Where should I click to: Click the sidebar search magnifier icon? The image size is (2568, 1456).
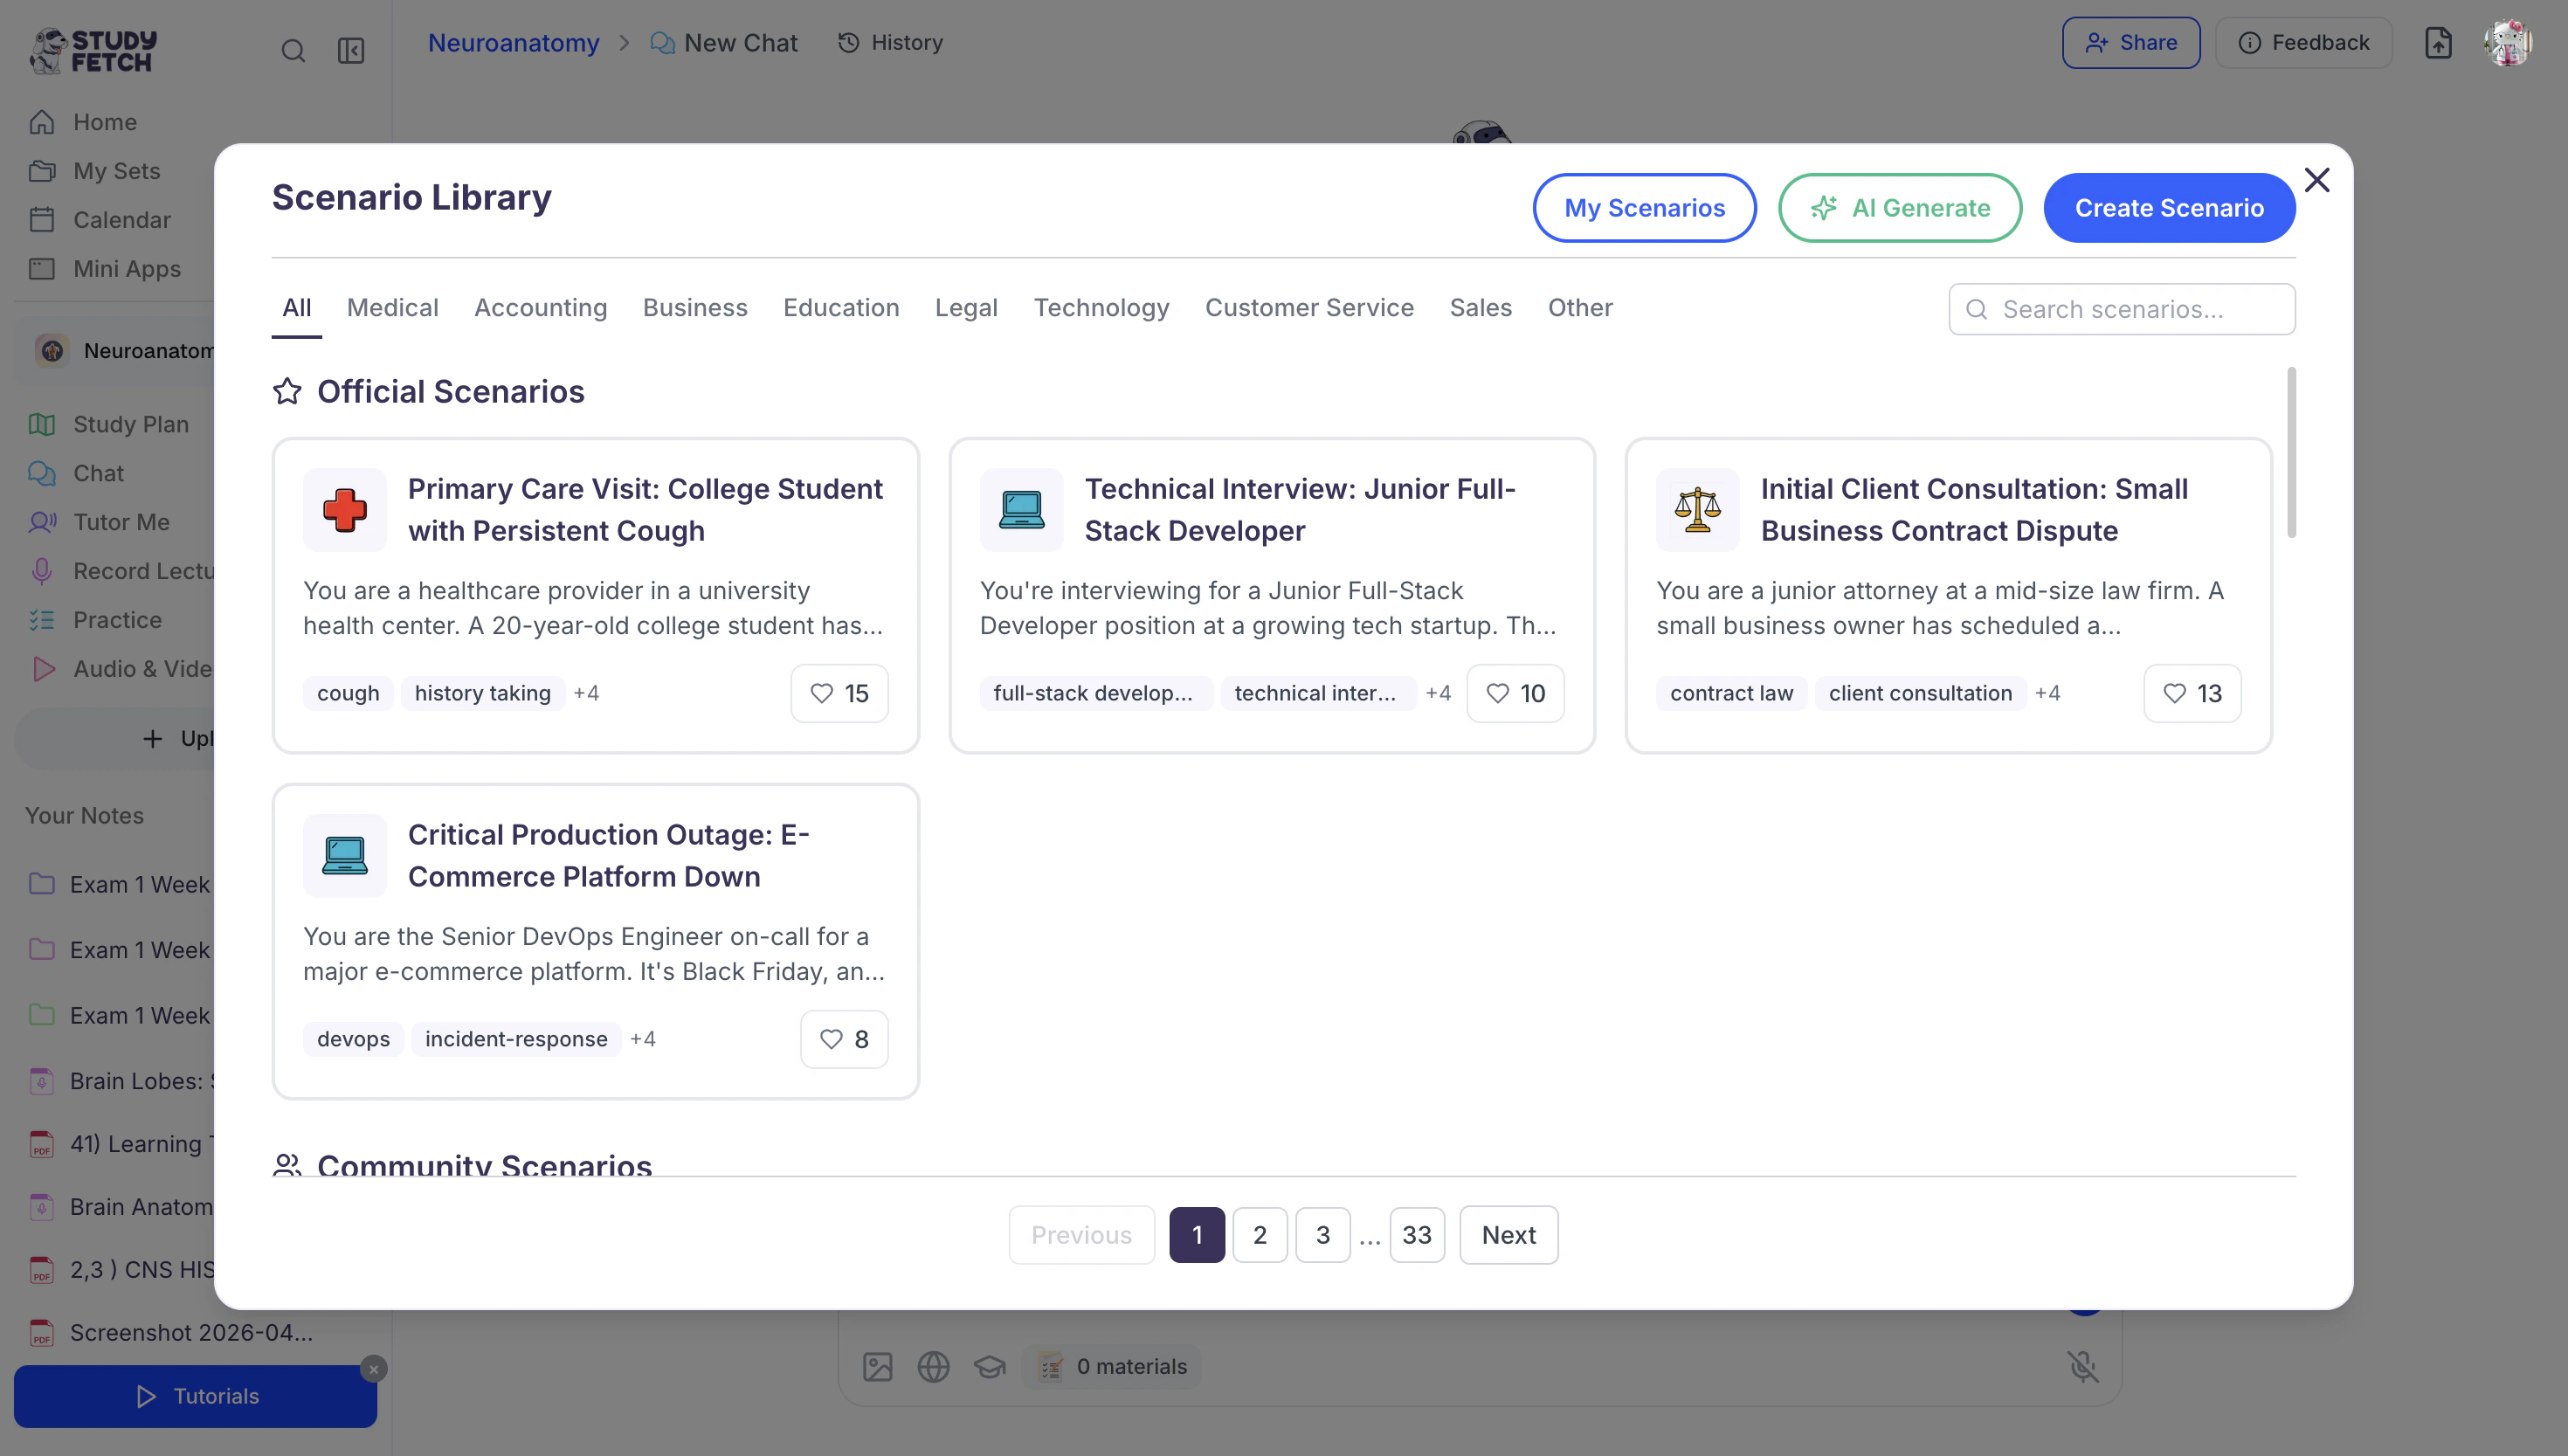293,51
